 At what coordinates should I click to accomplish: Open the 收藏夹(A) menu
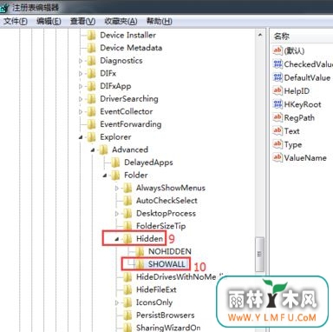click(x=121, y=21)
